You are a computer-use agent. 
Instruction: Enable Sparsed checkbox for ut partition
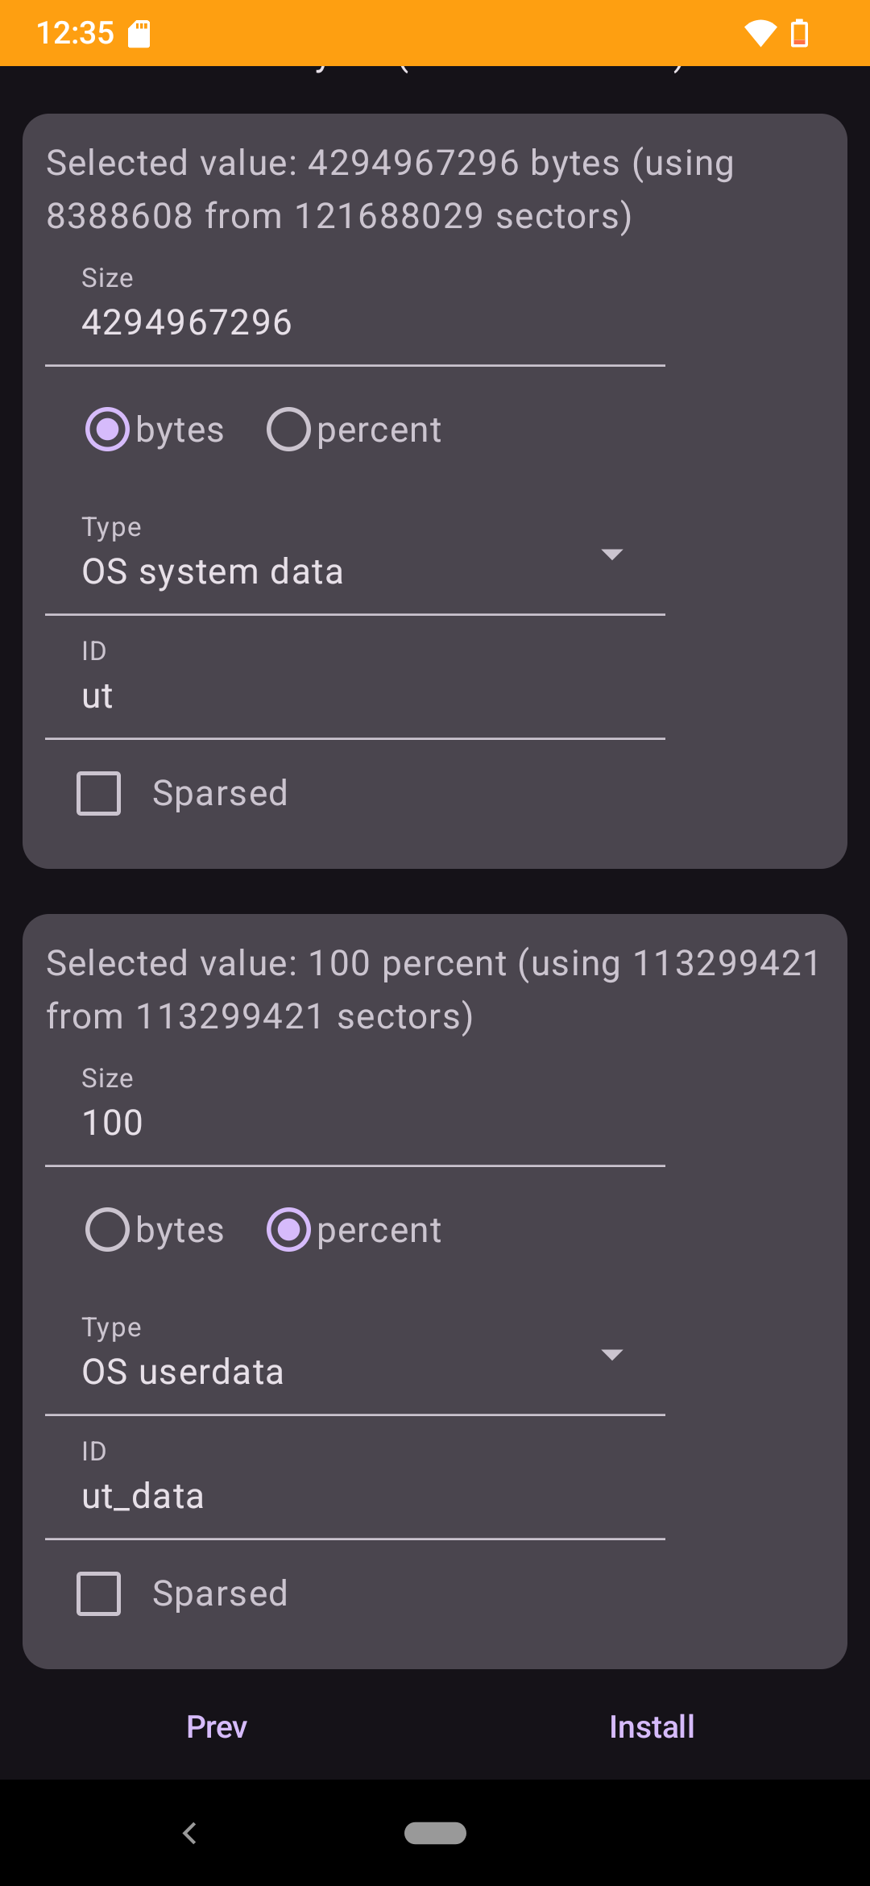tap(98, 793)
